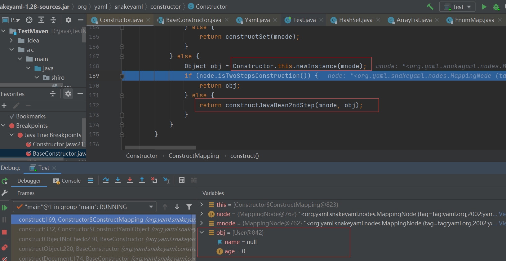Open the Debugger tab
Screen dimensions: 506x261
pos(29,181)
